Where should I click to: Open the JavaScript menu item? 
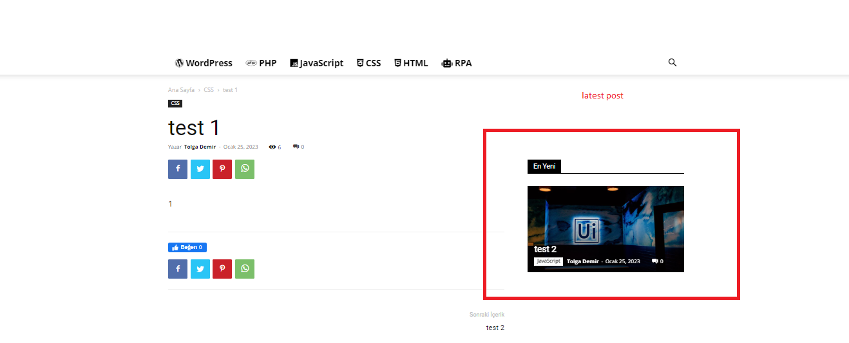pyautogui.click(x=316, y=63)
